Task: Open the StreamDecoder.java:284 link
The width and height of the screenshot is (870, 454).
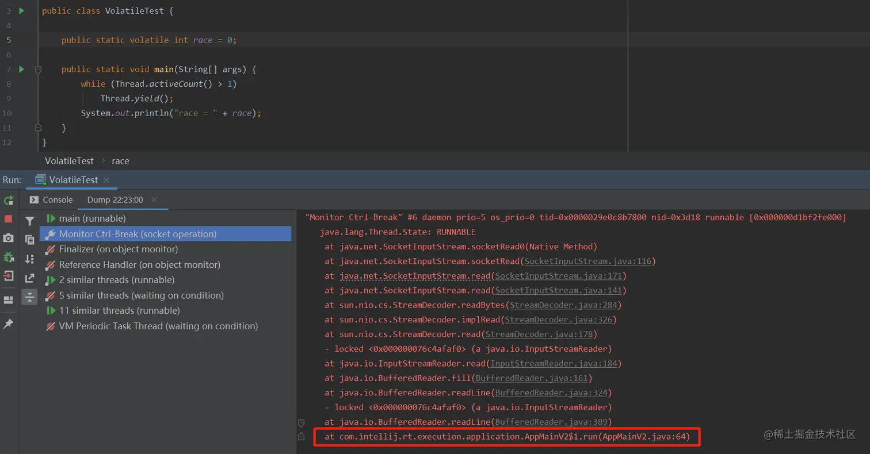Action: (x=563, y=305)
